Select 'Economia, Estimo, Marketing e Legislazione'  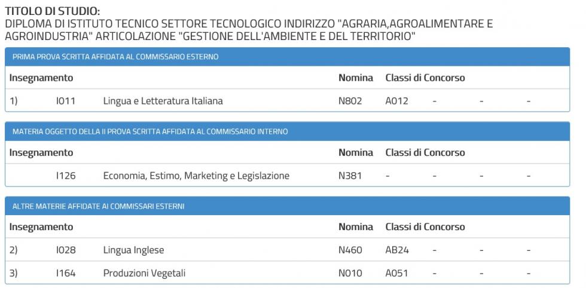(x=196, y=176)
